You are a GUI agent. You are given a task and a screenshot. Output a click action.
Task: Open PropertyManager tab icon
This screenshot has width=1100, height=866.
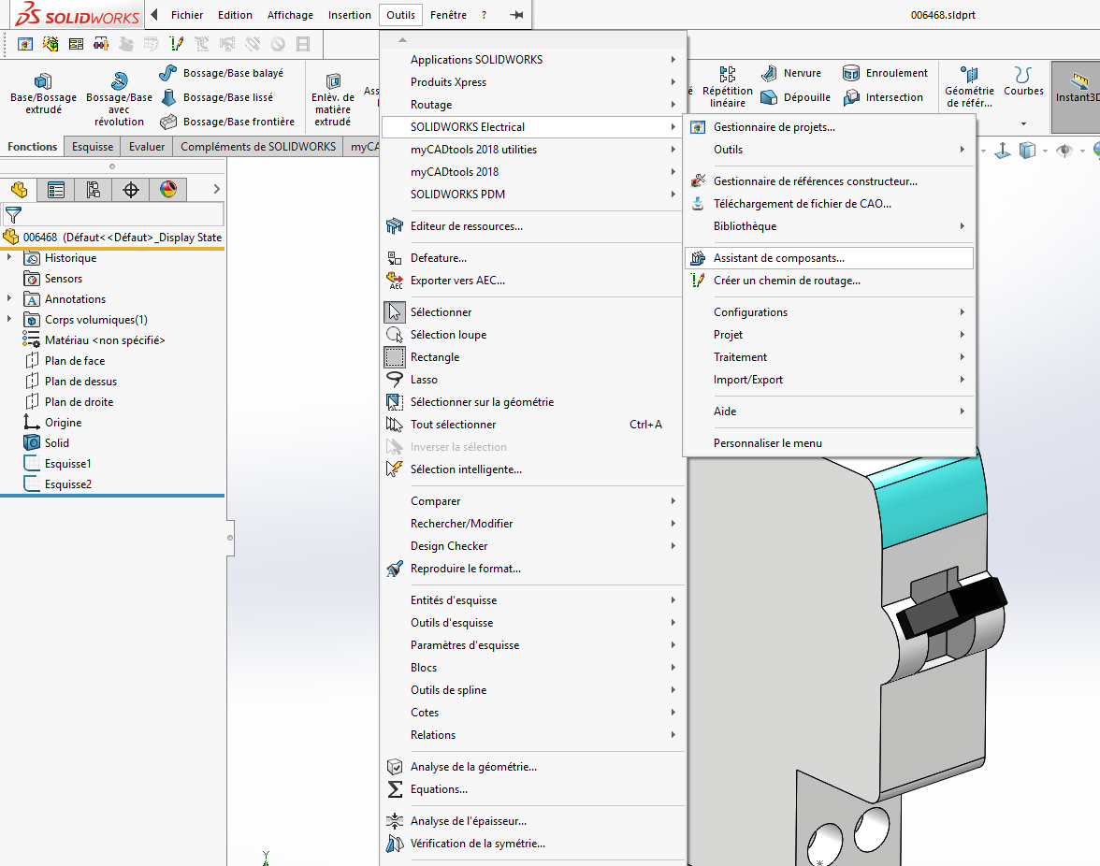56,189
